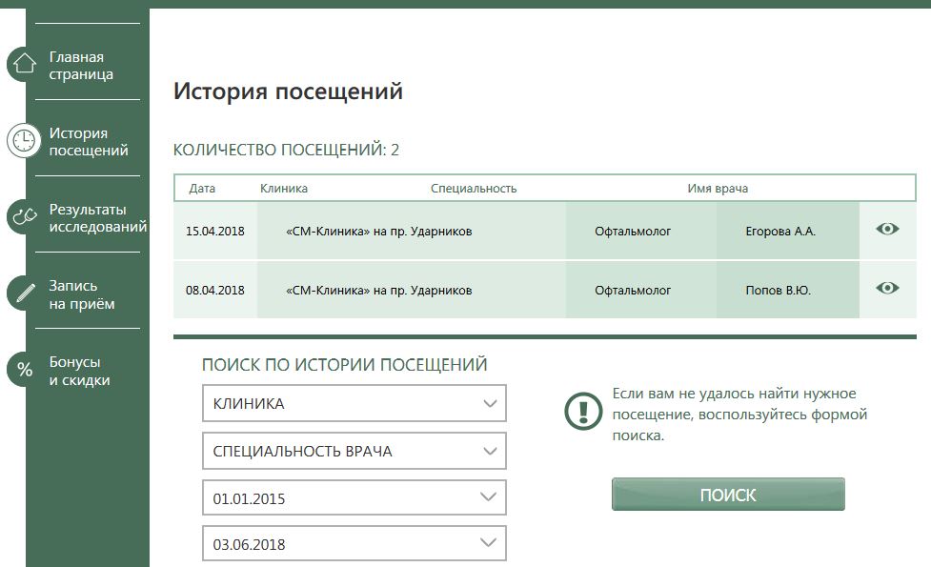
Task: Go to Главная страница menu item
Action: (x=82, y=66)
